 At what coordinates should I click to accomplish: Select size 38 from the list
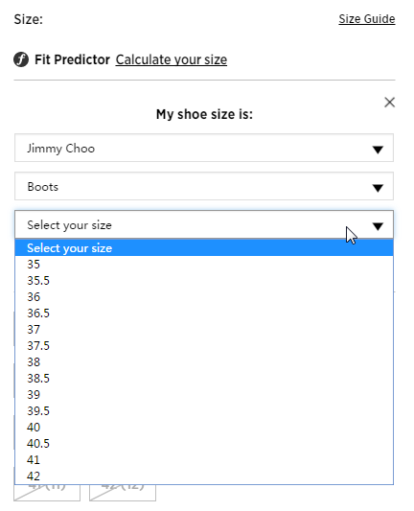[x=204, y=362]
